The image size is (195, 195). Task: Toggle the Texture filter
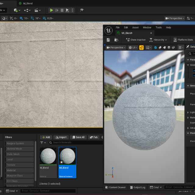[19, 165]
